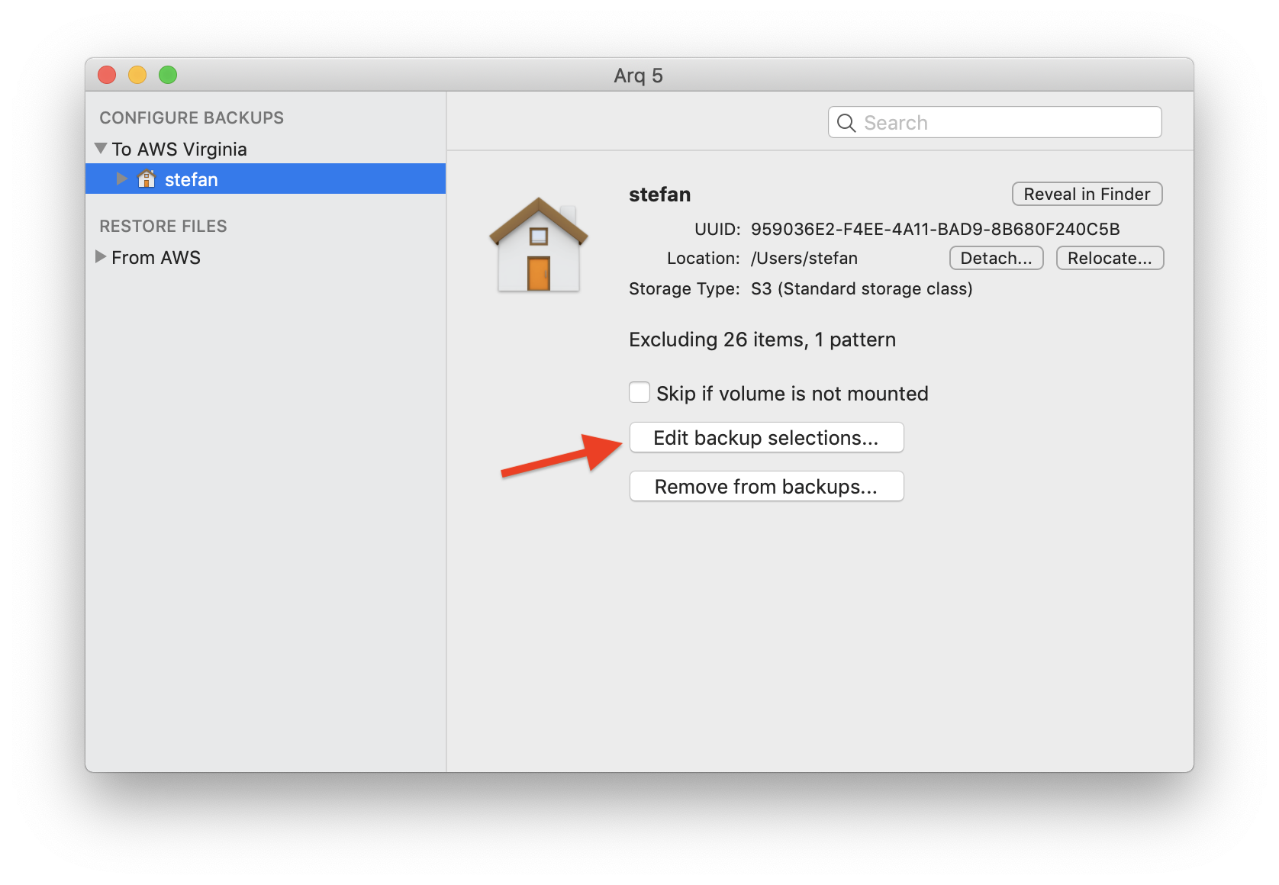Click the Detach button

(x=996, y=259)
